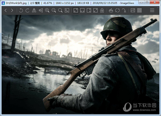Viewport: 161px width, 116px height.
Task: Flip image vertically
Action: (x=41, y=10)
